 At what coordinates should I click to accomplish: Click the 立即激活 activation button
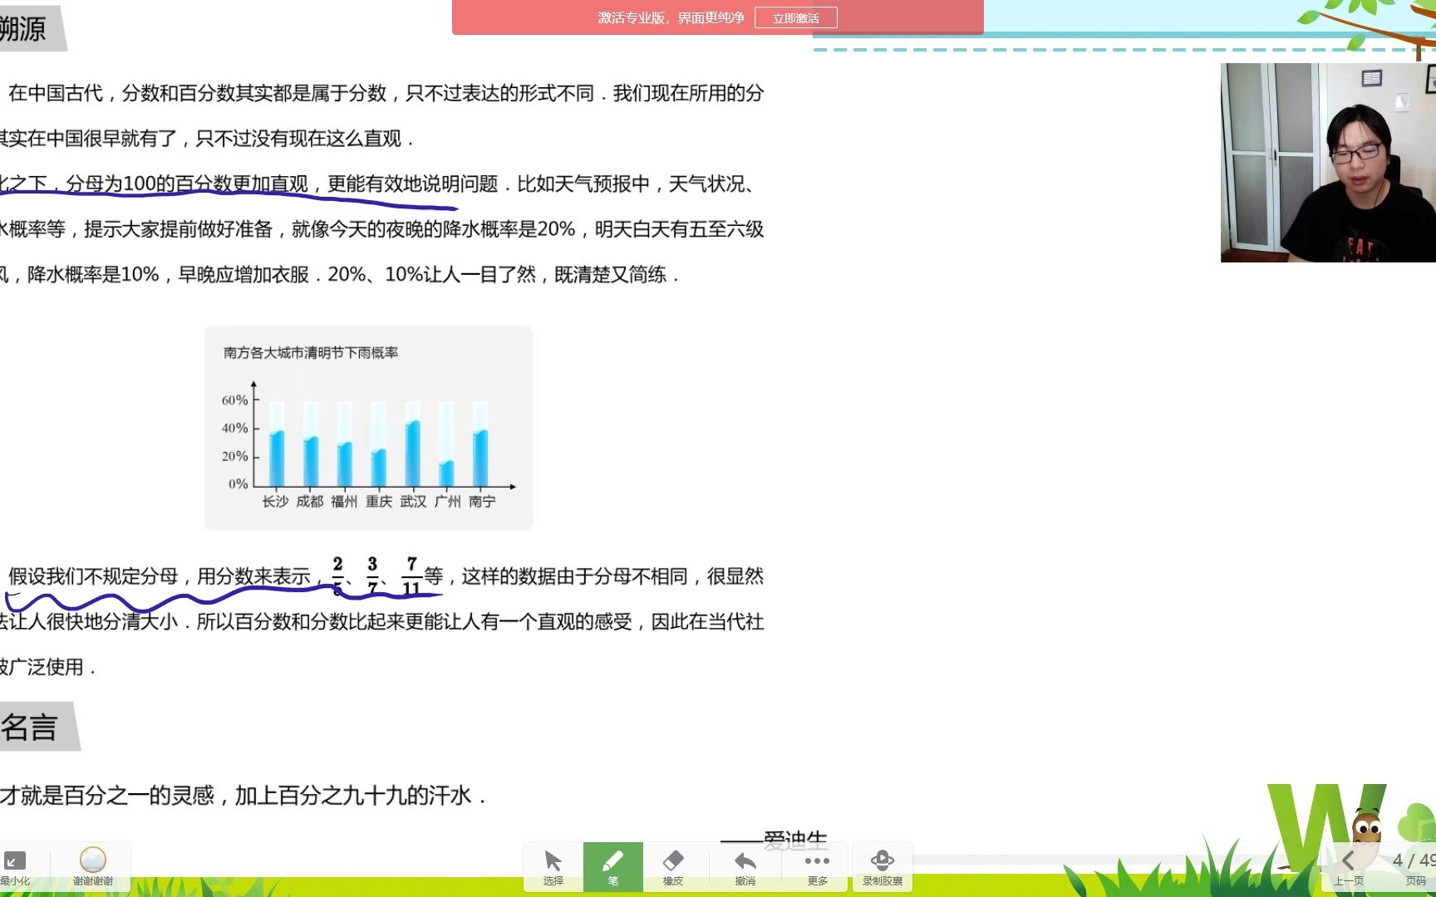(794, 17)
